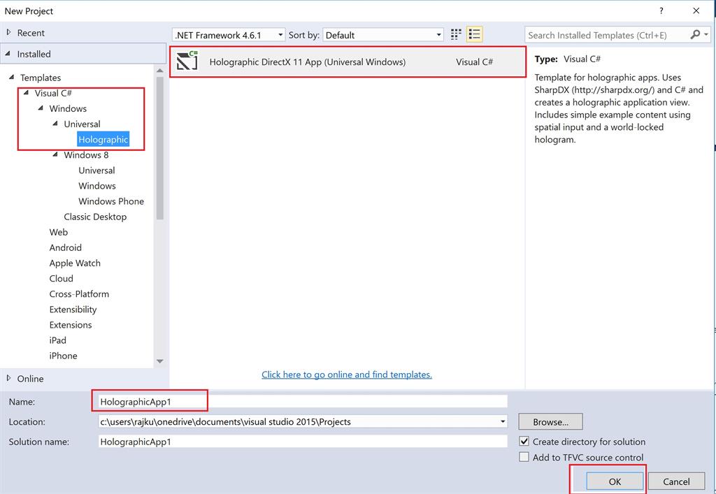
Task: Select the Apple Watch template category
Action: point(75,263)
